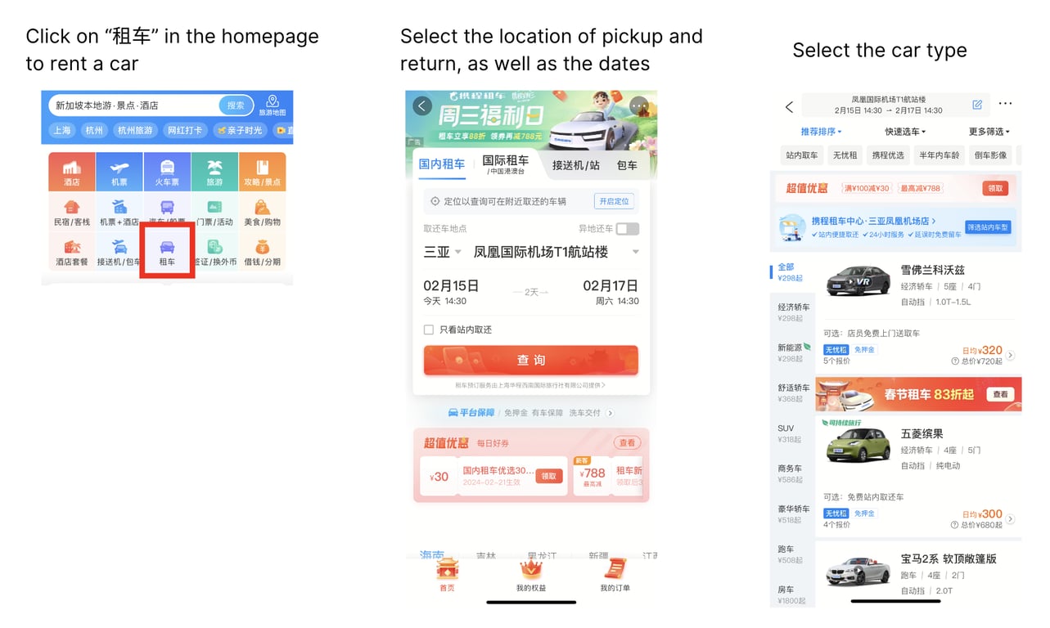Screen dimensions: 1050x628
Task: Go back using middle screen back arrow
Action: [x=422, y=105]
